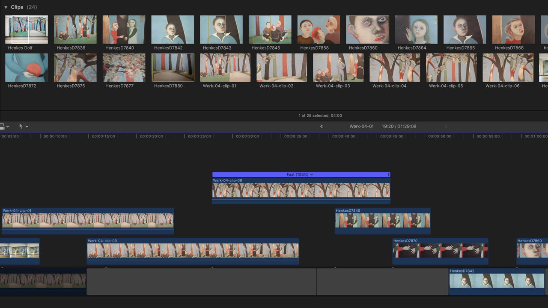The width and height of the screenshot is (548, 308).
Task: Go back in timeline history
Action: click(x=322, y=127)
